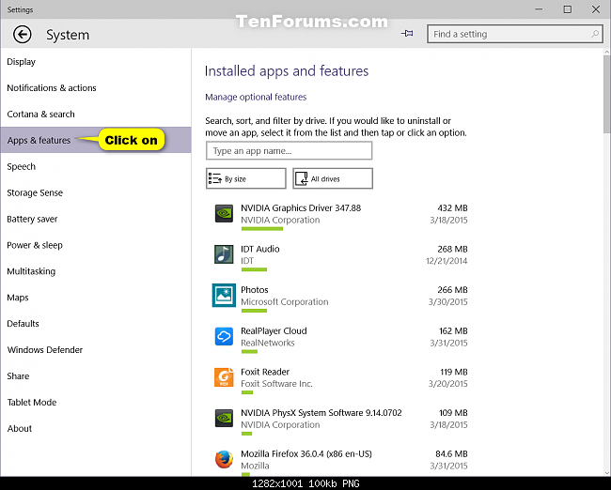611x490 pixels.
Task: Open Tablet Mode category
Action: coord(96,402)
